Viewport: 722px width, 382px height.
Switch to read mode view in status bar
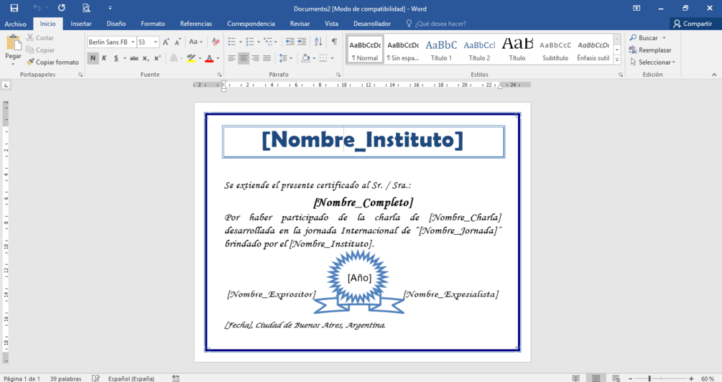click(x=575, y=378)
